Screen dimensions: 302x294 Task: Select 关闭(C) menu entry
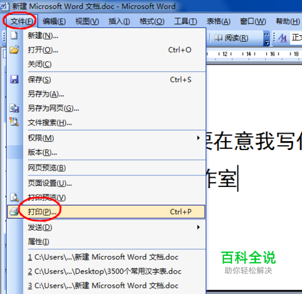(106, 64)
